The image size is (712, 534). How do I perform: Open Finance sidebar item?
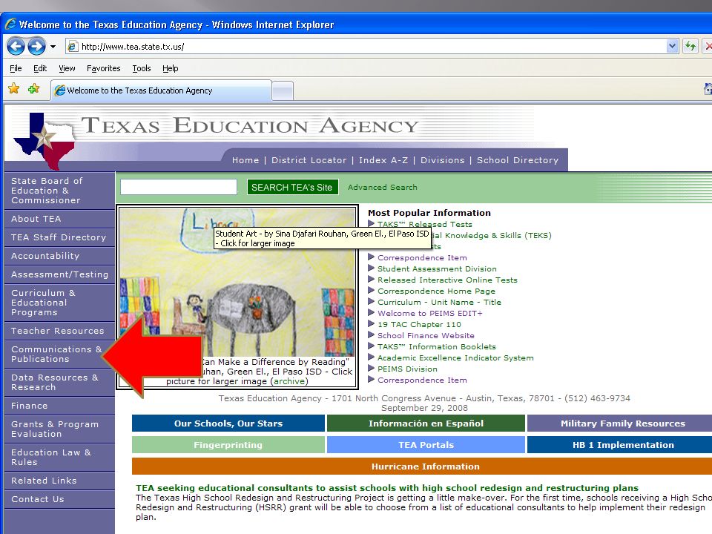click(x=59, y=406)
